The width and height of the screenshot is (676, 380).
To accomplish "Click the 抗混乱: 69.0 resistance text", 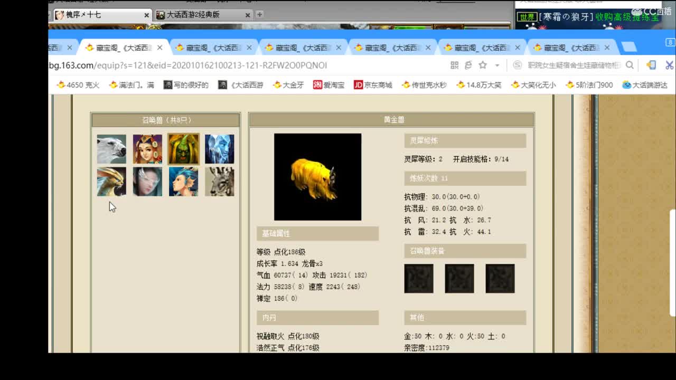I will [444, 208].
